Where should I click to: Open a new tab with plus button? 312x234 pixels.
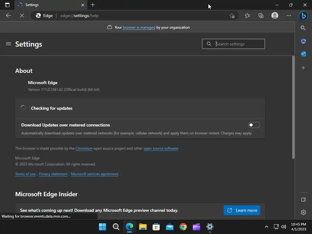[x=93, y=5]
